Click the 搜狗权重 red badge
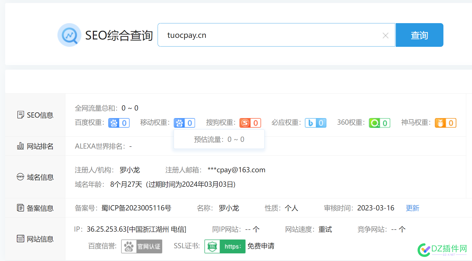 [250, 123]
